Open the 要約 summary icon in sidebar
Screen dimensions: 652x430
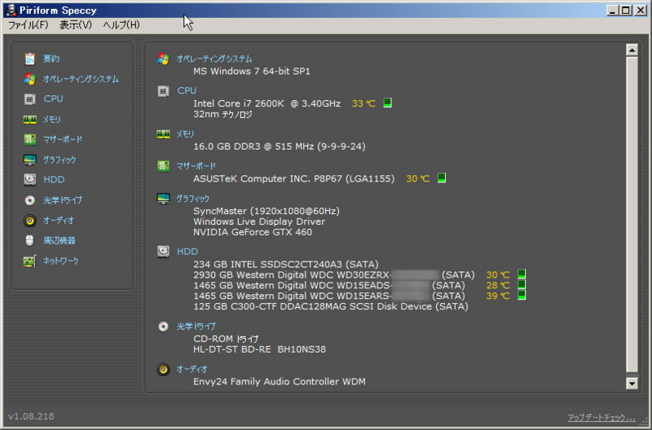pos(29,59)
